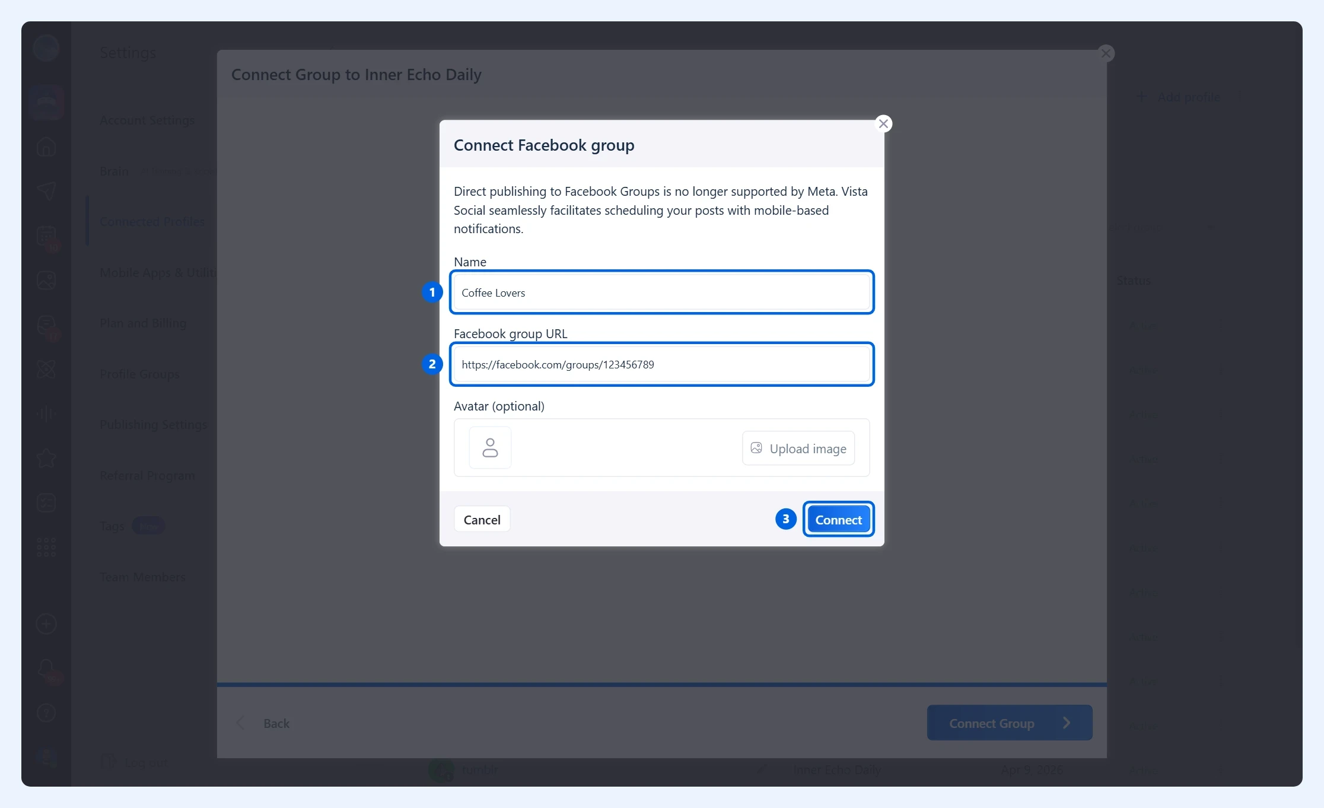Open the nine-dot apps grid icon
This screenshot has height=808, width=1324.
point(46,547)
